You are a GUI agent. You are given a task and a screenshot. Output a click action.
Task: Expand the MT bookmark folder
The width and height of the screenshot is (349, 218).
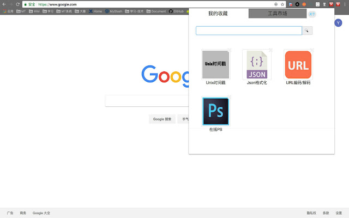[21, 11]
